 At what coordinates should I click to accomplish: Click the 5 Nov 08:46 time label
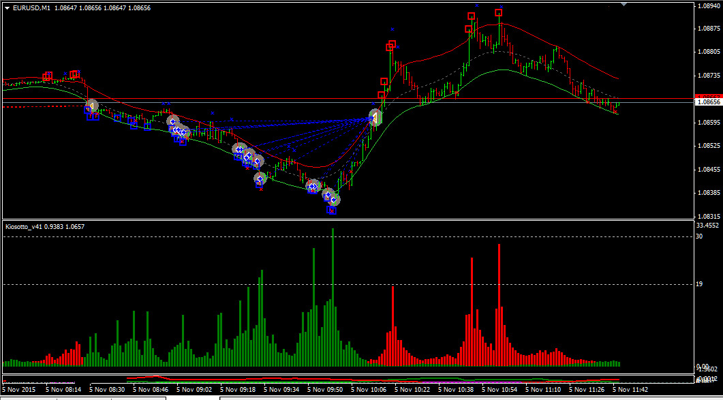pos(150,389)
